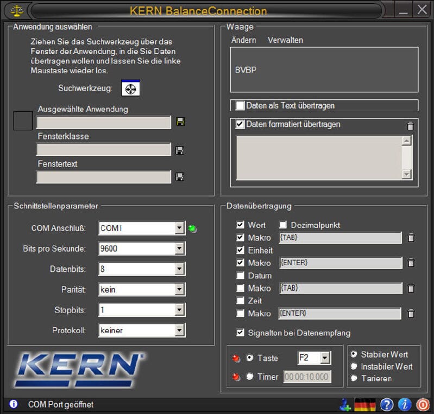Screen dimensions: 434x414
Task: Select the Tarieren option
Action: (x=354, y=378)
